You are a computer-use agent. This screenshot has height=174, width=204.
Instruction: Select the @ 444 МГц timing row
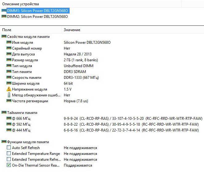21,130
